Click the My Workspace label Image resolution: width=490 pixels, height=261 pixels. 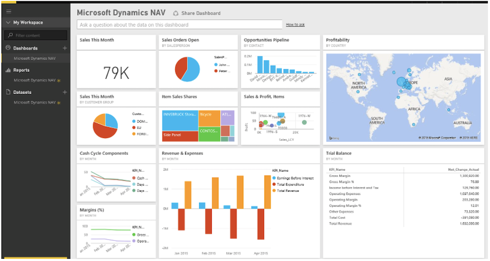pos(28,22)
